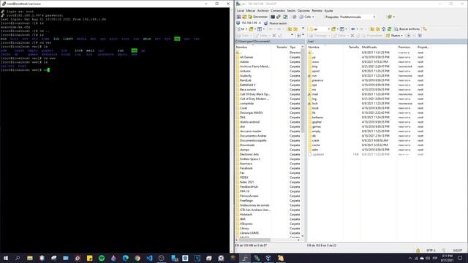
Task: Open the Remoto menu in WinSCP
Action: [x=317, y=11]
